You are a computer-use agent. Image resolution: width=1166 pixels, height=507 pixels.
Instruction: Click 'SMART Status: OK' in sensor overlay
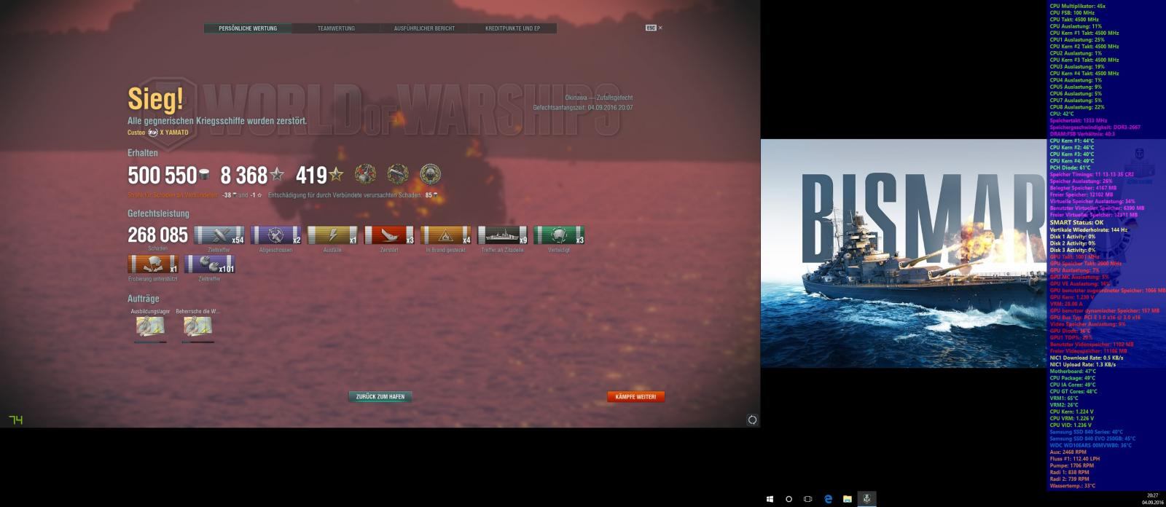coord(1076,223)
